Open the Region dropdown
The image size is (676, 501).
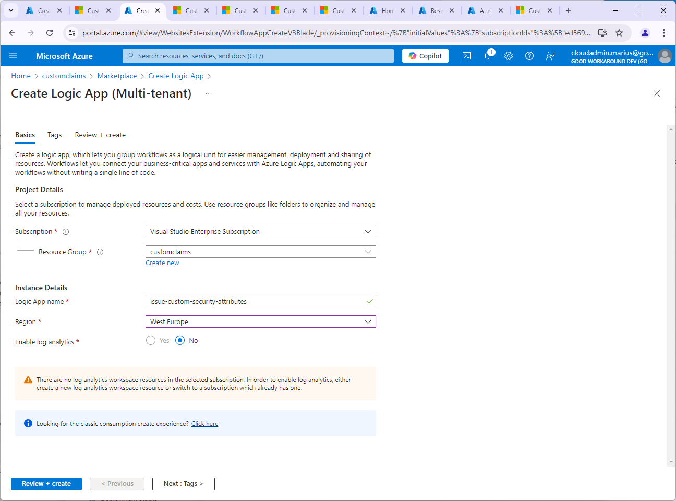click(x=260, y=321)
